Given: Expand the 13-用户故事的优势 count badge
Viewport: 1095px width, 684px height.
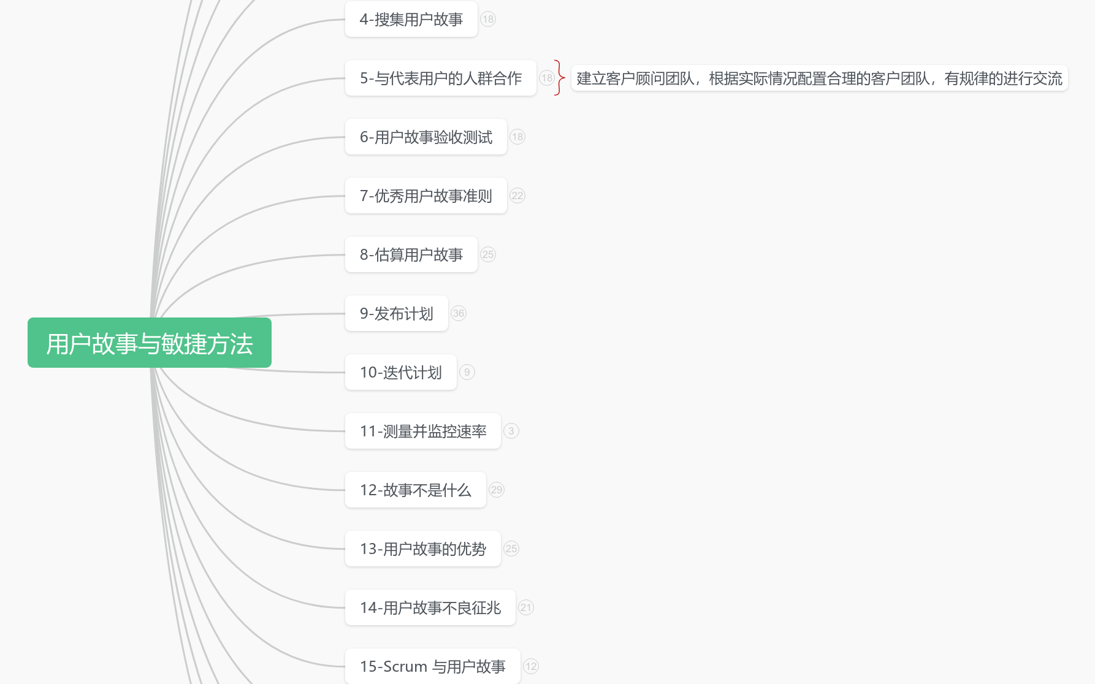Looking at the screenshot, I should point(511,549).
